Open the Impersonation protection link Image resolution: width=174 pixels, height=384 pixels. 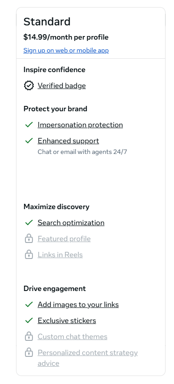pos(80,125)
